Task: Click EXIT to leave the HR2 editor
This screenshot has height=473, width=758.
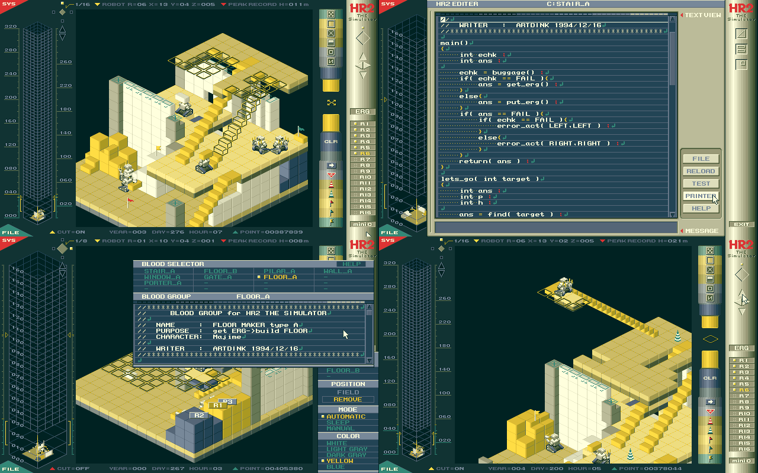Action: [x=741, y=225]
